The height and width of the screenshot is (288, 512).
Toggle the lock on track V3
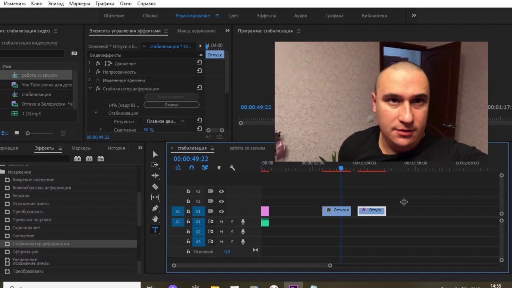(x=188, y=192)
